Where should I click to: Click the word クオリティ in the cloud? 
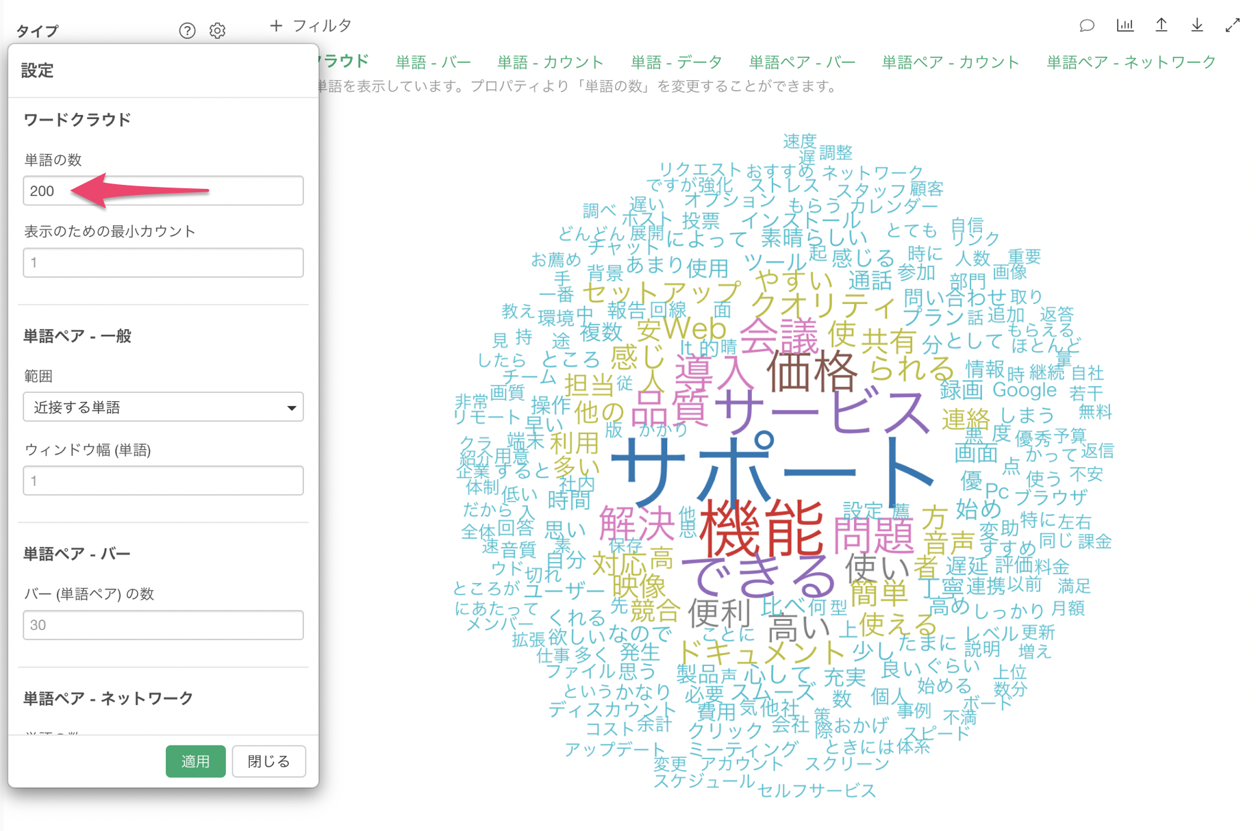tap(823, 305)
